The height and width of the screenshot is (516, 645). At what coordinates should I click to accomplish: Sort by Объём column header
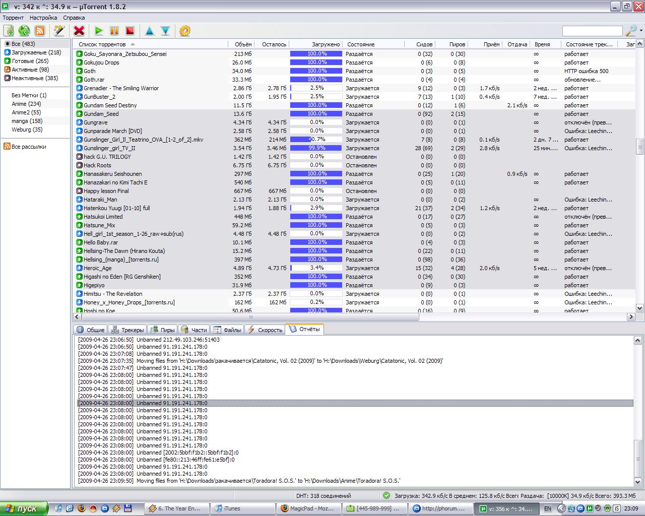coord(241,44)
